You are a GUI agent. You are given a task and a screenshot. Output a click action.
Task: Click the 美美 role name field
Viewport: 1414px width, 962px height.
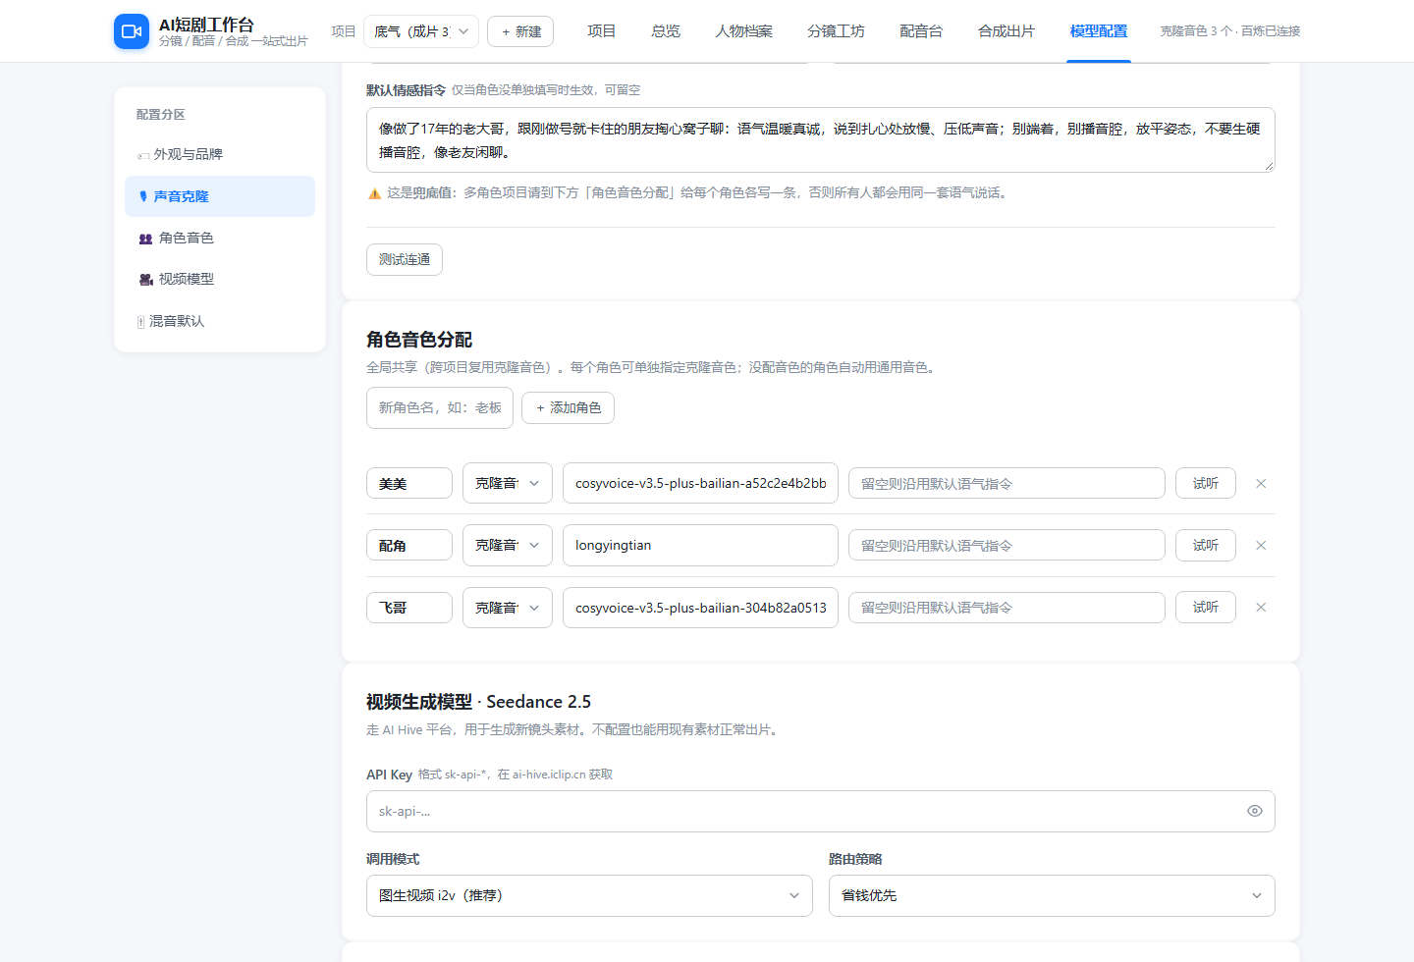(409, 483)
